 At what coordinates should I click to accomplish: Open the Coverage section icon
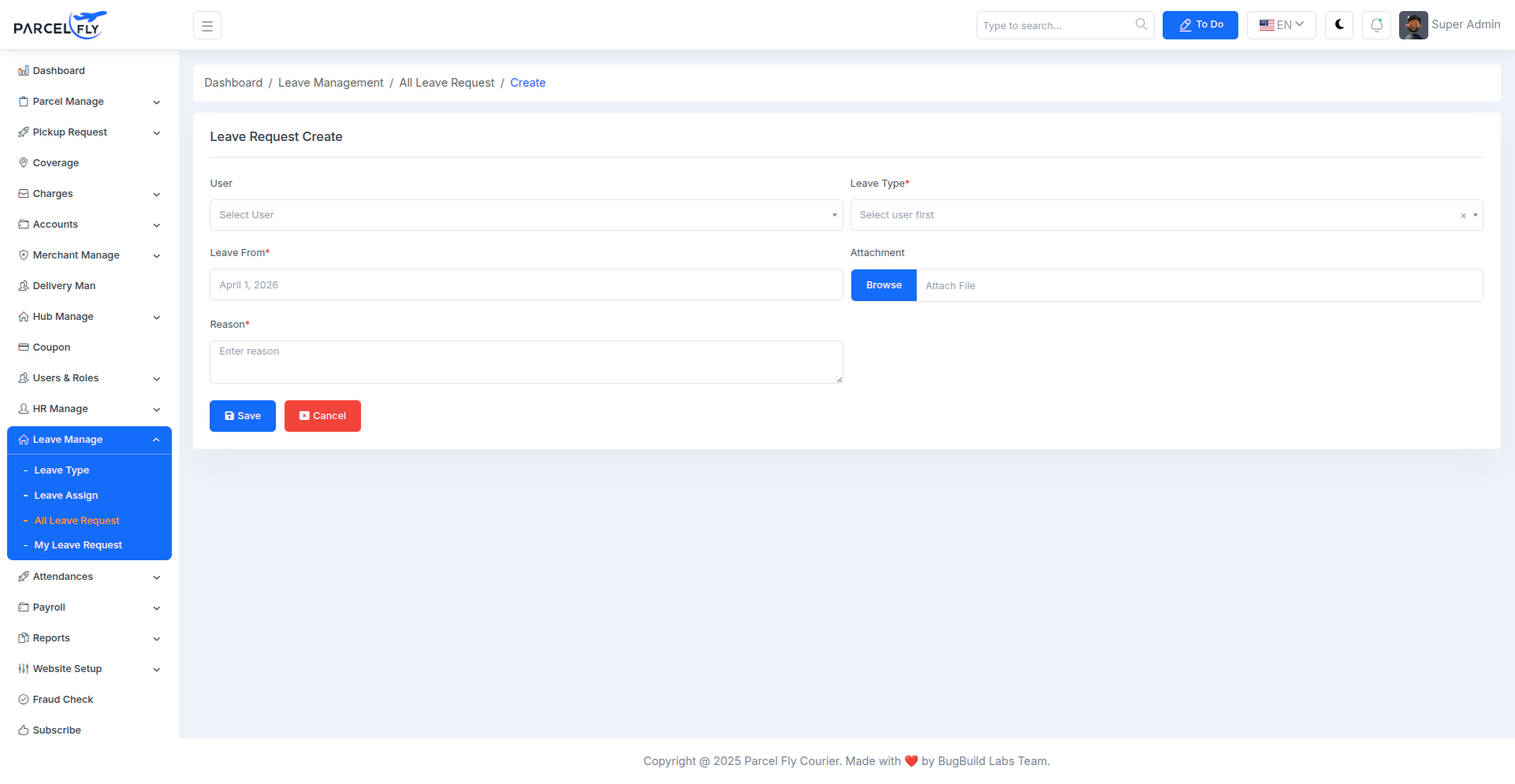(23, 162)
